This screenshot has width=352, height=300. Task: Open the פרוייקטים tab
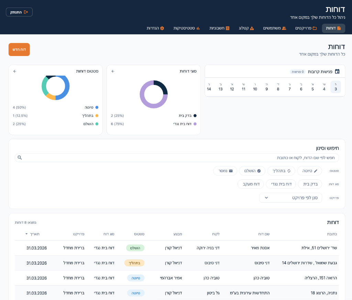[306, 28]
